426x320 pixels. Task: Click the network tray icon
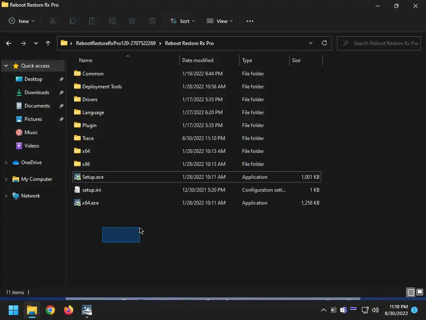point(365,310)
